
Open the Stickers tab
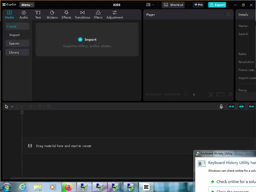(x=52, y=15)
